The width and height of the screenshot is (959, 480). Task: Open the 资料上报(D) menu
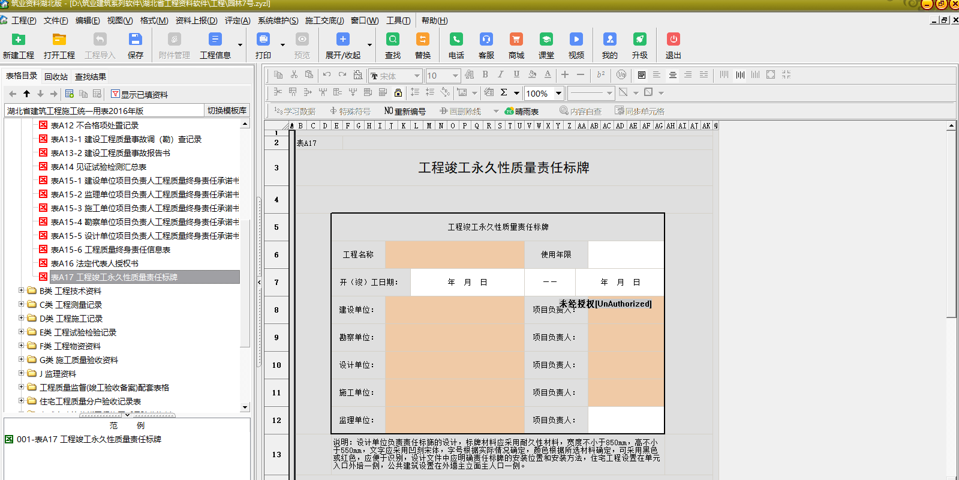(196, 20)
